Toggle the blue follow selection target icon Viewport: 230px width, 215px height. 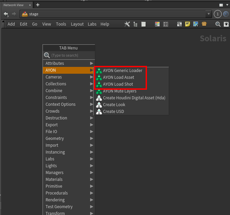pyautogui.click(x=226, y=14)
